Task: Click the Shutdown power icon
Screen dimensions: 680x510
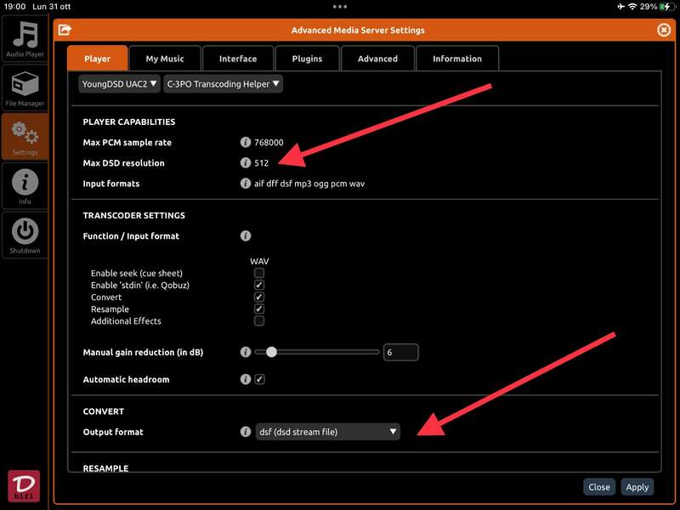Action: 25,235
